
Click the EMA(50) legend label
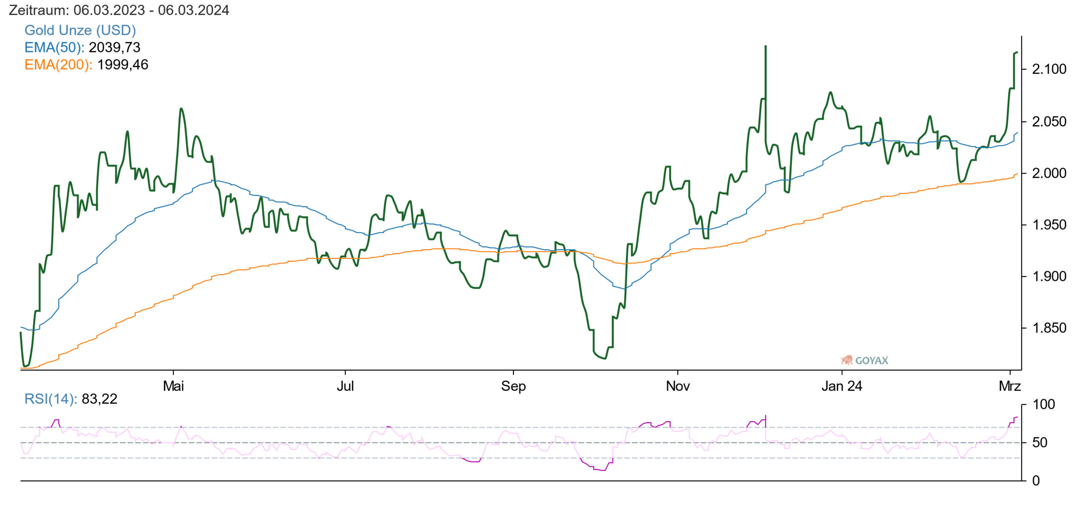(x=54, y=47)
